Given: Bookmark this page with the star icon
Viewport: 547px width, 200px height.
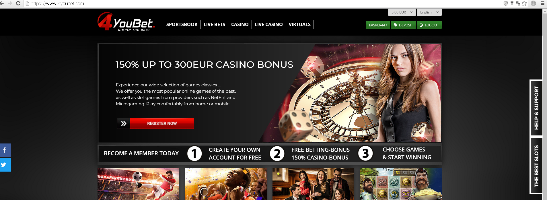Looking at the screenshot, I should click(524, 3).
